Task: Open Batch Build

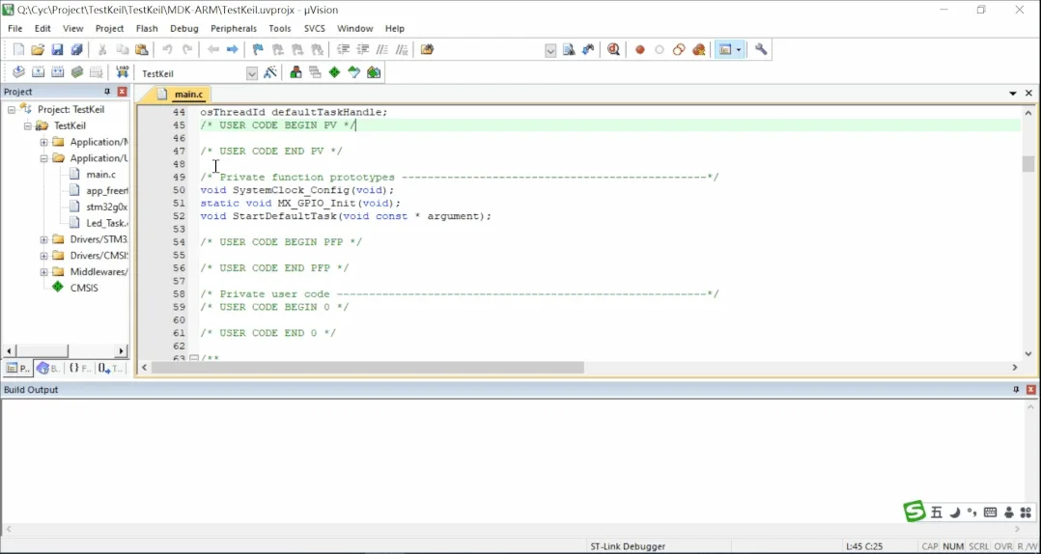Action: tap(77, 72)
